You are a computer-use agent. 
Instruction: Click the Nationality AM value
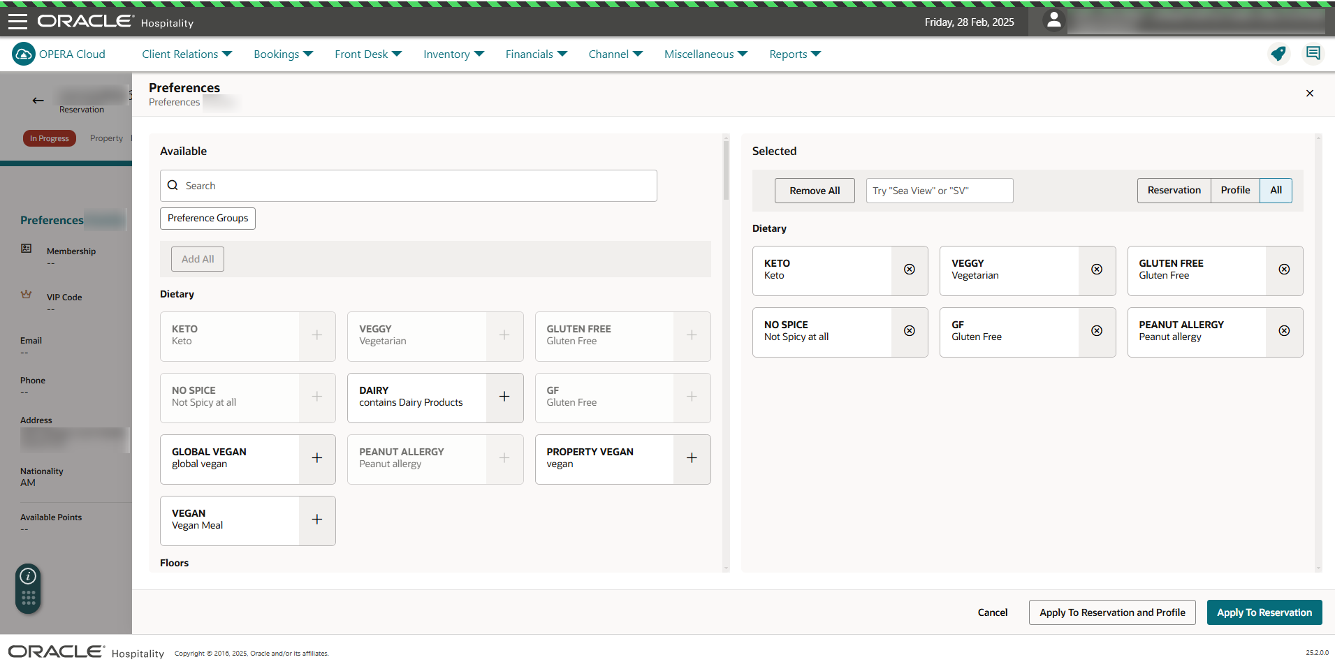[28, 483]
